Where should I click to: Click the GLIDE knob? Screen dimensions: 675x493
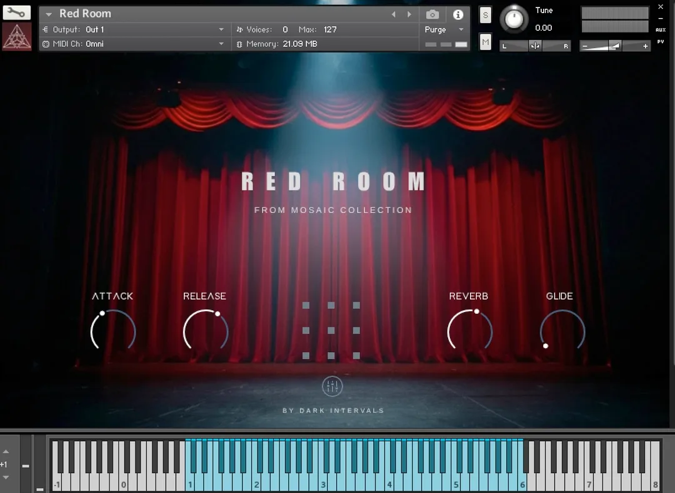(562, 331)
